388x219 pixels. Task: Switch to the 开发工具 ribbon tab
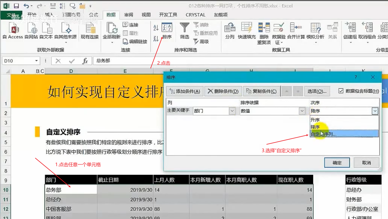pos(168,15)
